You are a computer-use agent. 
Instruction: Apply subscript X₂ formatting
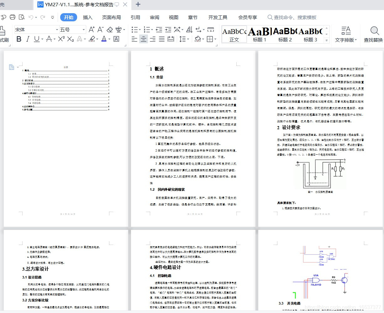point(71,39)
